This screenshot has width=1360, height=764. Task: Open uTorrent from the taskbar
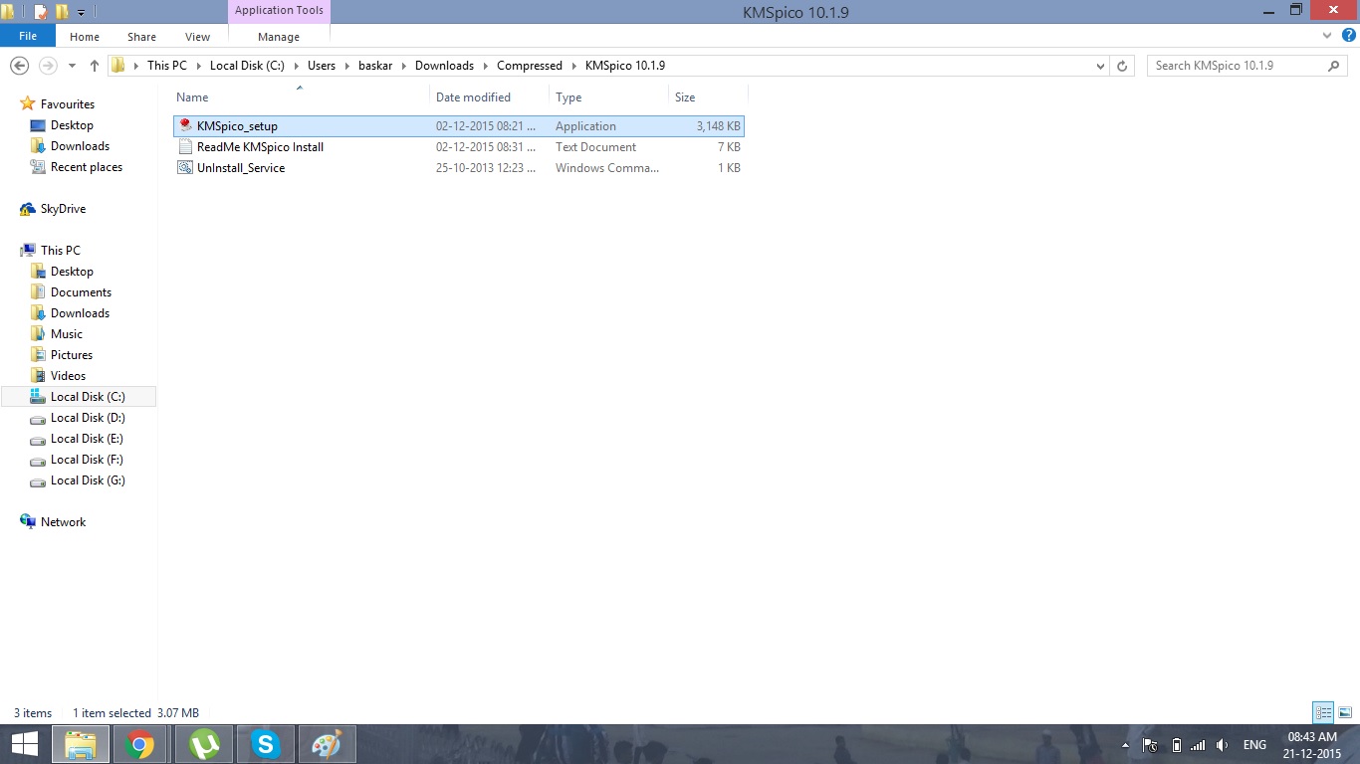pos(204,744)
